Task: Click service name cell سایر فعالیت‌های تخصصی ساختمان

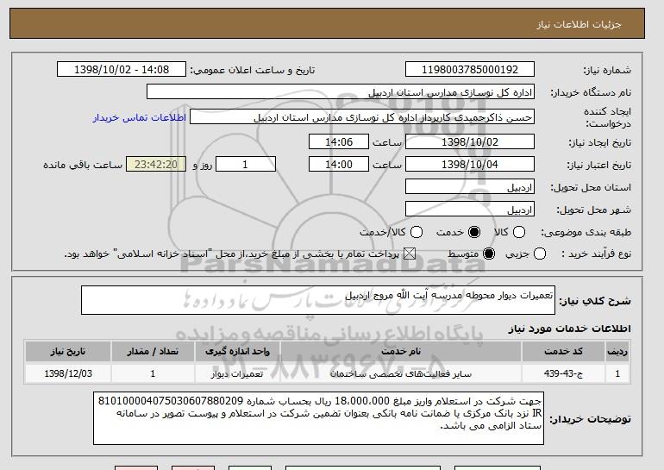Action: (401, 373)
